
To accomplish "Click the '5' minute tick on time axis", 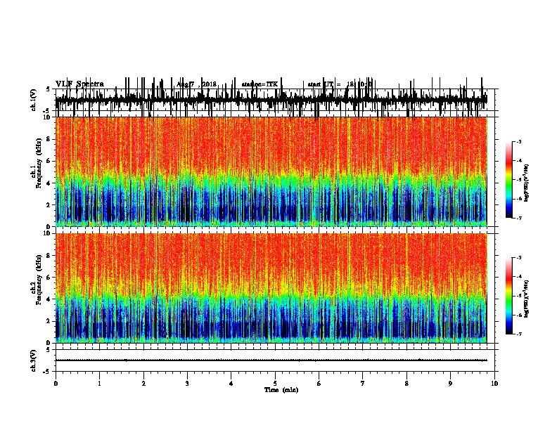I will (x=275, y=384).
